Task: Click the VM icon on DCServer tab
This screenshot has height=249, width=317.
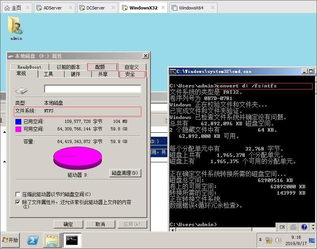Action: tap(82, 8)
